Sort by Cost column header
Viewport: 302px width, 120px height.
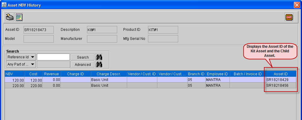coord(33,74)
